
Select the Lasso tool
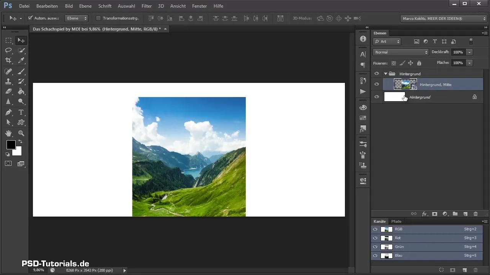click(8, 50)
